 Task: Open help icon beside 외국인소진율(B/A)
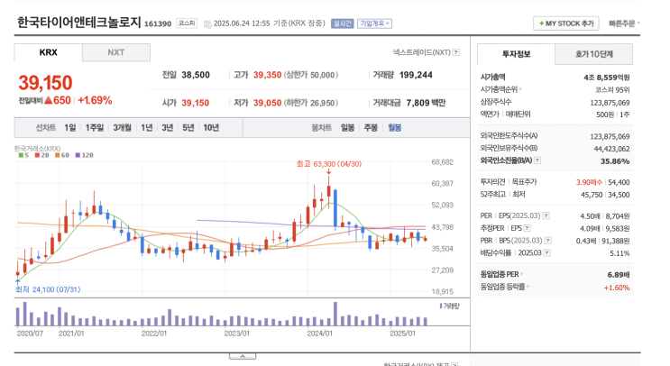coord(537,160)
